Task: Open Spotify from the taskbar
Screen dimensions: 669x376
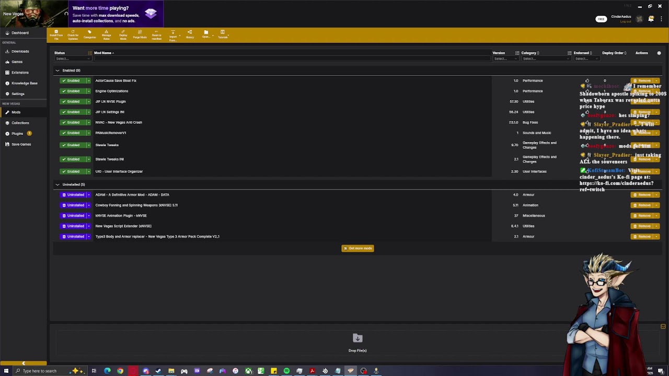Action: (x=286, y=371)
